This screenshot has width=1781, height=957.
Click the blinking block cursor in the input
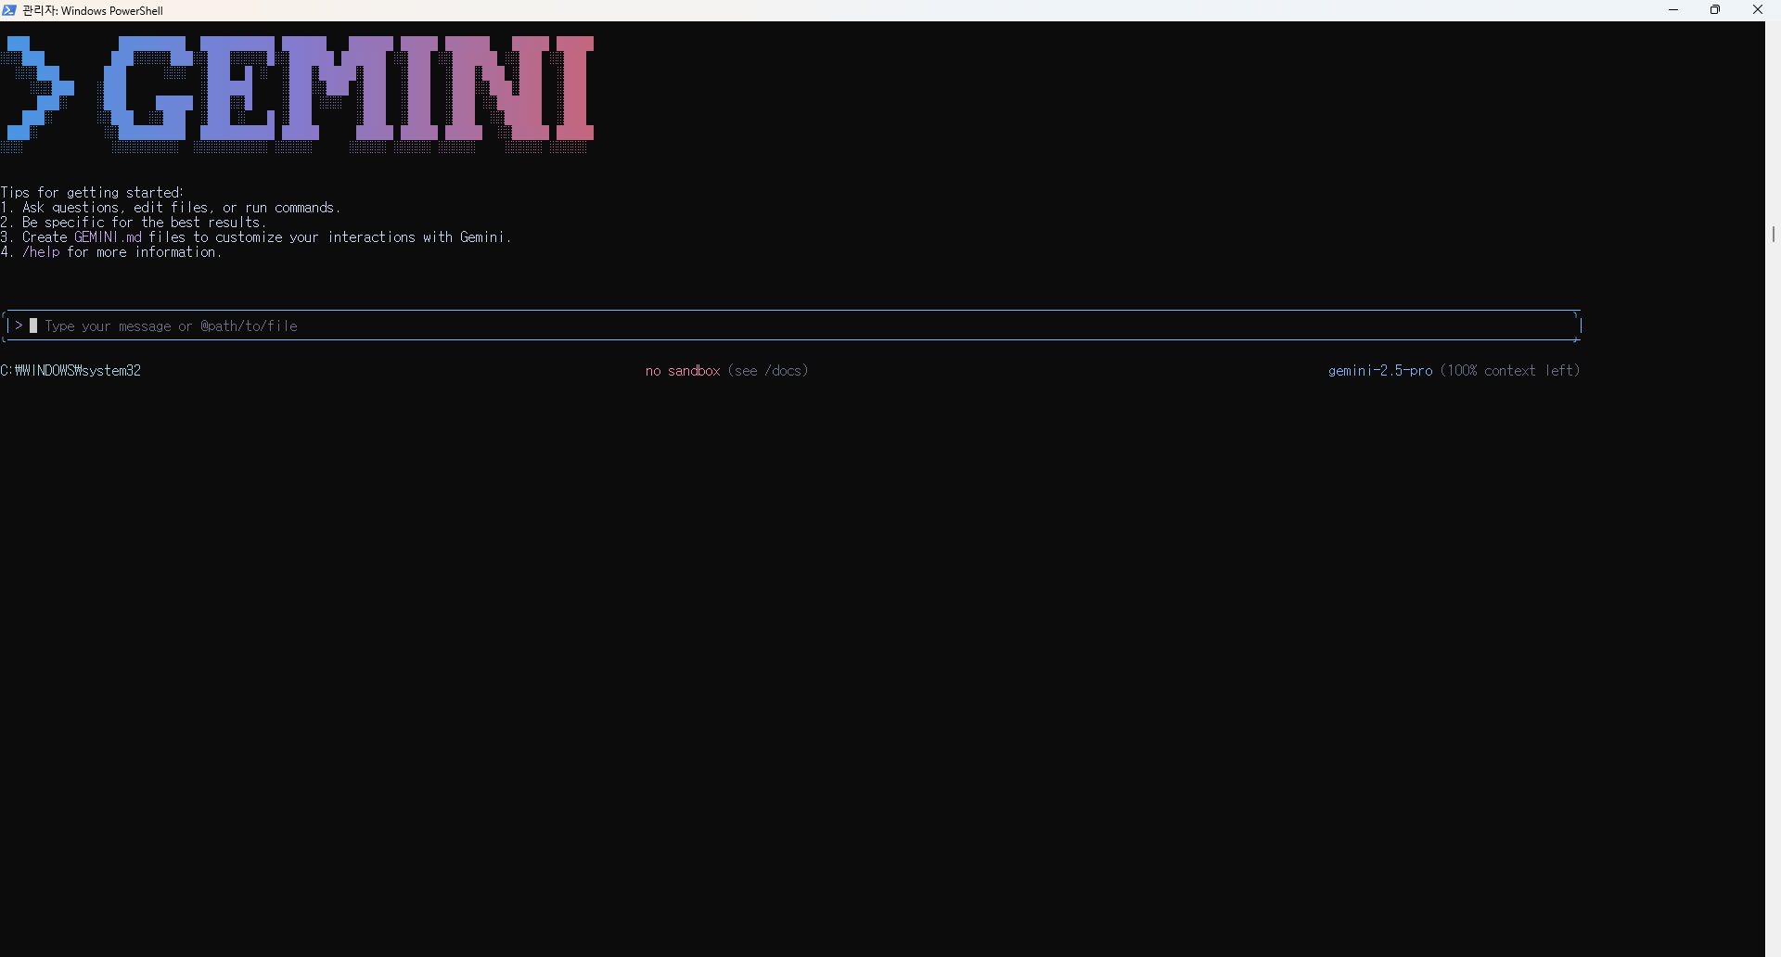(x=34, y=325)
